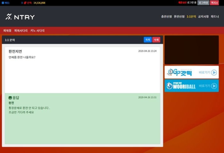Click the GP갓픽 globe logo
Image resolution: width=224 pixels, height=153 pixels.
click(x=171, y=72)
